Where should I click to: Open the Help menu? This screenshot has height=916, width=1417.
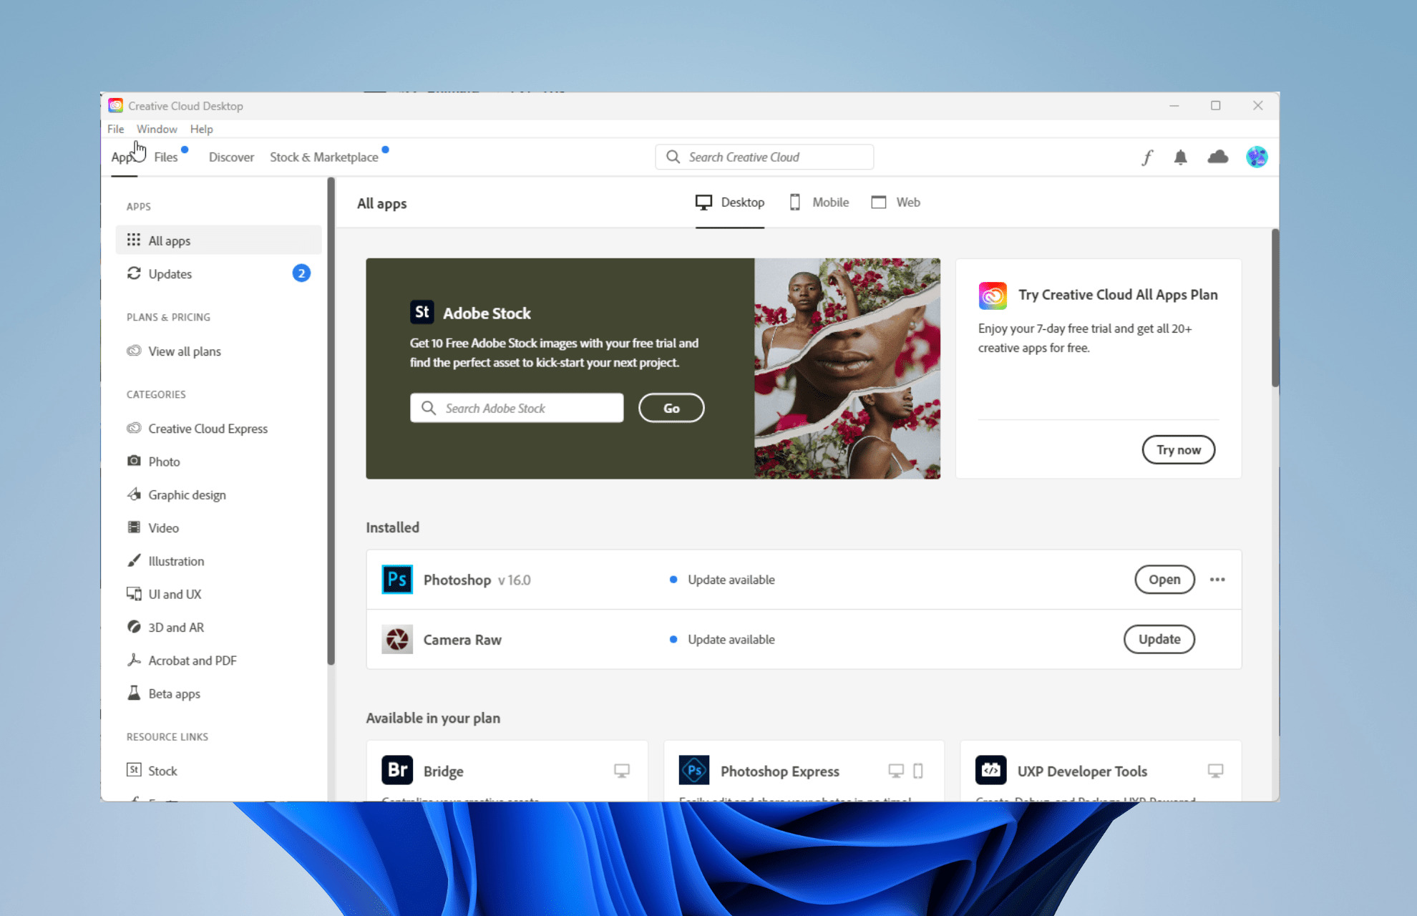coord(201,129)
